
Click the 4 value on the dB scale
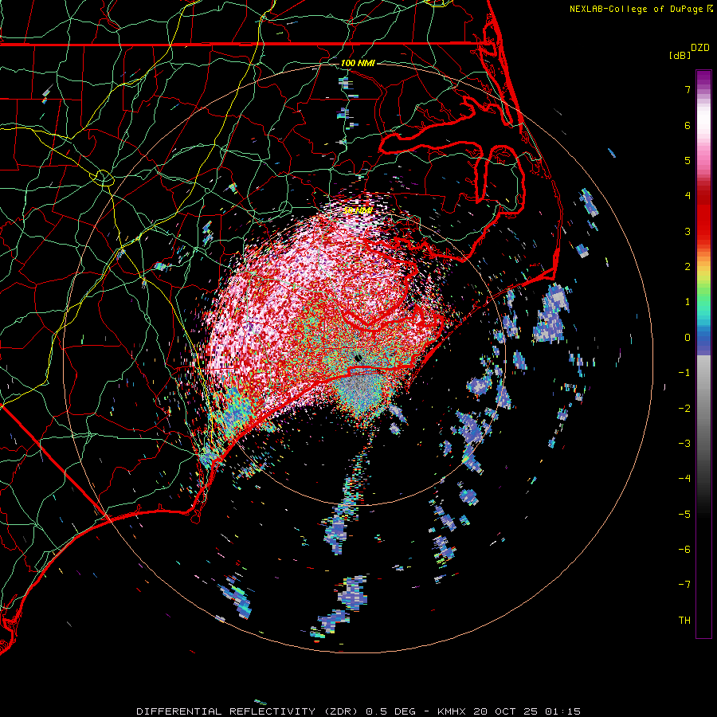[688, 196]
